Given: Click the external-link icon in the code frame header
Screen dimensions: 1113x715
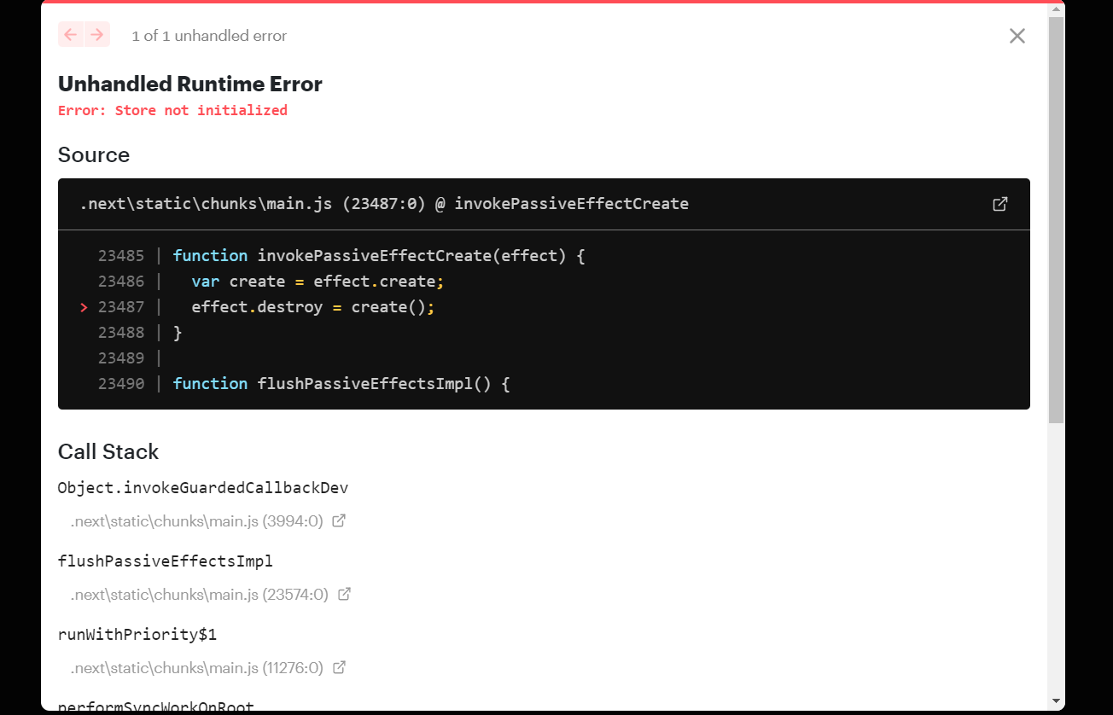Looking at the screenshot, I should [x=999, y=204].
